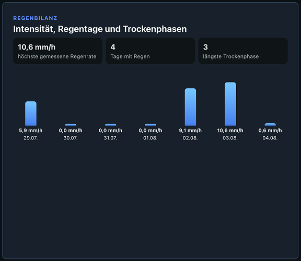Click the '0,0 mm/h' label above 30.07.
This screenshot has height=261, width=301.
(x=71, y=130)
